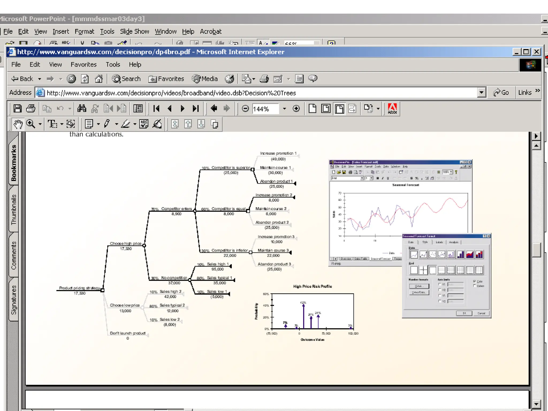Select the Pencil markup tool
This screenshot has width=548, height=411.
tap(107, 124)
